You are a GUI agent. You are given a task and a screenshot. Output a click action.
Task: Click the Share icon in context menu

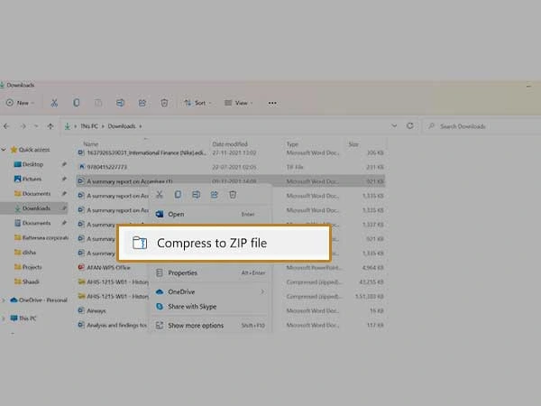(x=215, y=194)
